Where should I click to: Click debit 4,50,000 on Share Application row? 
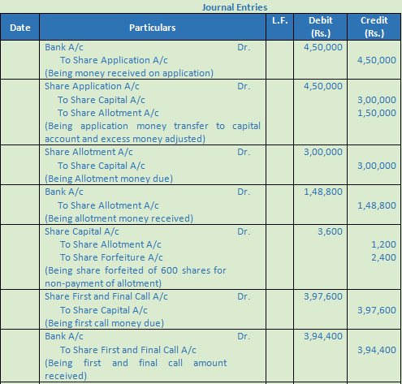[323, 86]
